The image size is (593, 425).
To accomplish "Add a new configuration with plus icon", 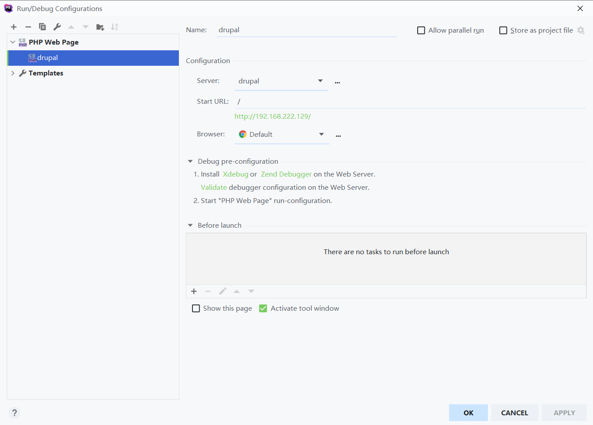I will point(14,27).
